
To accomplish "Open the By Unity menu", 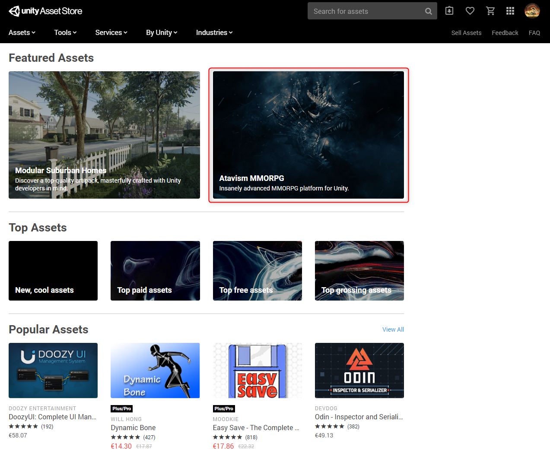I will (x=162, y=32).
